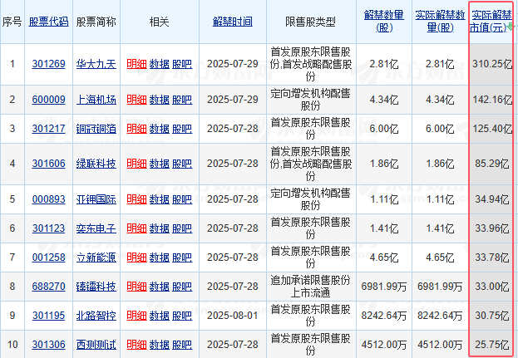Open 股吧 for 上海机场 row

[182, 100]
